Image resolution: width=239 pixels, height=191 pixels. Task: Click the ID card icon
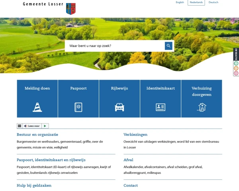click(x=161, y=107)
